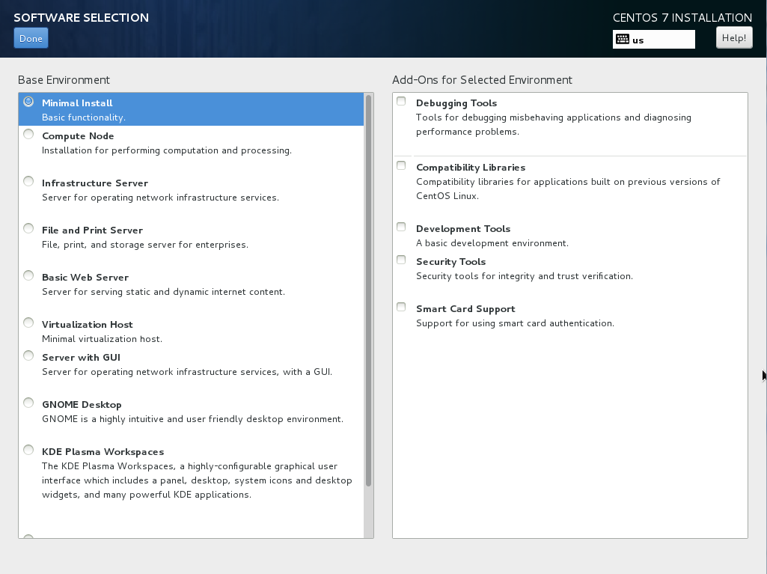Viewport: 767px width, 574px height.
Task: Select KDE Plasma Workspaces option
Action: (x=28, y=451)
